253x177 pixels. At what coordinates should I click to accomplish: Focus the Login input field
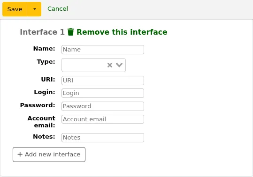pos(103,93)
